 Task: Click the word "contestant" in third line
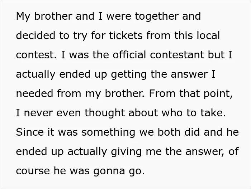tap(177, 55)
